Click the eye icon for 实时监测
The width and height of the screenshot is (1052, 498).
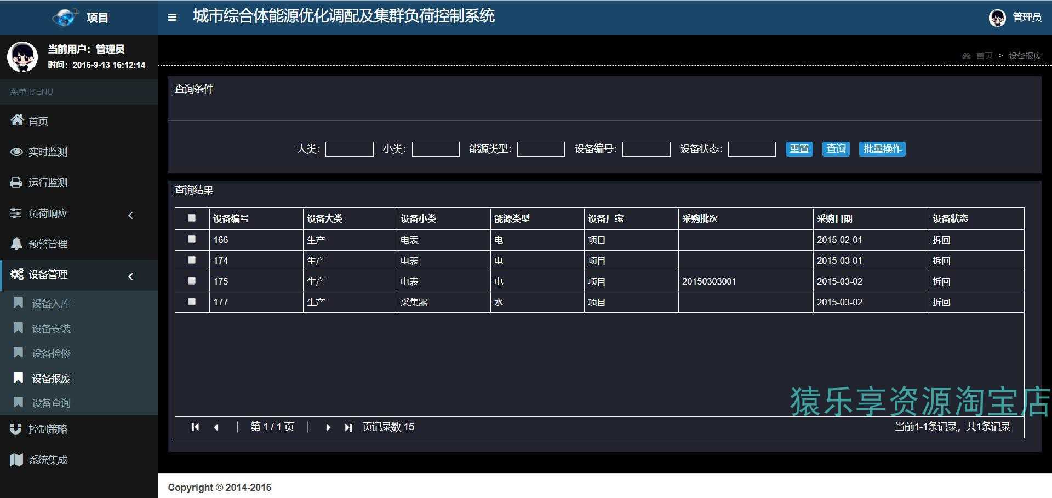pyautogui.click(x=17, y=152)
